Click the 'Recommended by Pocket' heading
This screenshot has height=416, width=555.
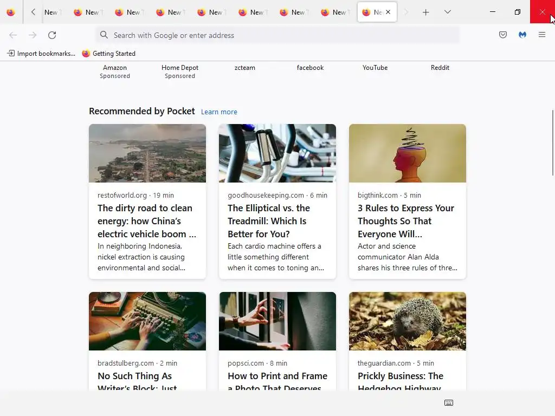(x=141, y=111)
